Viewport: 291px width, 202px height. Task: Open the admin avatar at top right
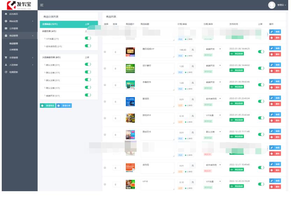point(272,5)
